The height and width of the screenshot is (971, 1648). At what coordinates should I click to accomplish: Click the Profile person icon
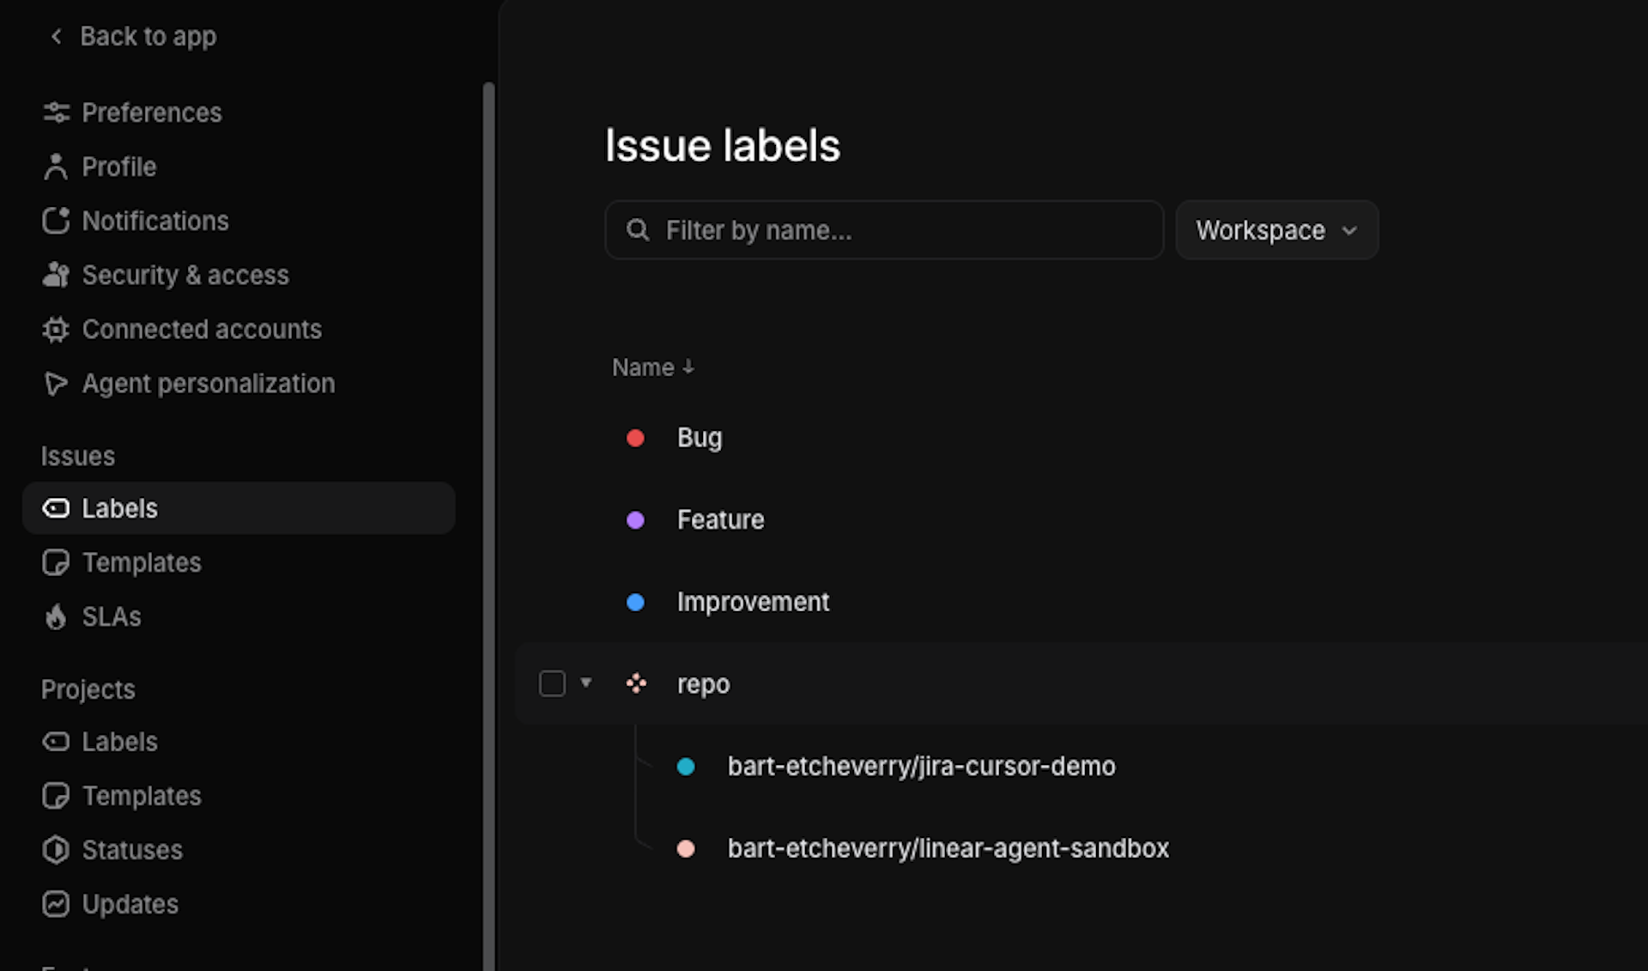coord(56,167)
